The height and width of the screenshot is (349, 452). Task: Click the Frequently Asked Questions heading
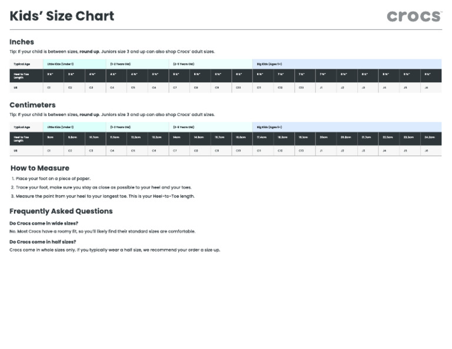tap(61, 211)
